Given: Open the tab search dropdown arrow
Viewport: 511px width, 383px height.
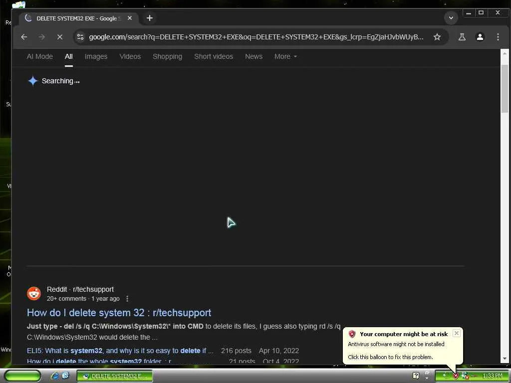Looking at the screenshot, I should coord(451,18).
